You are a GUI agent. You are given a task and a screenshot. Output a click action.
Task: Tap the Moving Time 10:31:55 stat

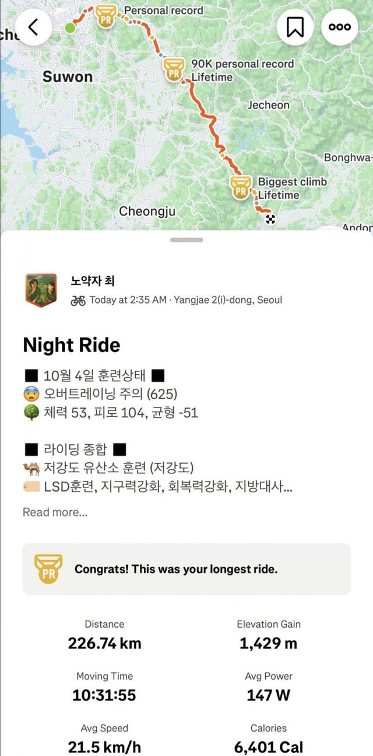coord(104,687)
